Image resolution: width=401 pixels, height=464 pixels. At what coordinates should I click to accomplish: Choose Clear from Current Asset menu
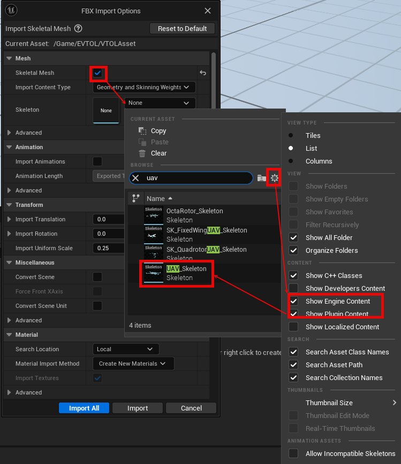(x=158, y=153)
